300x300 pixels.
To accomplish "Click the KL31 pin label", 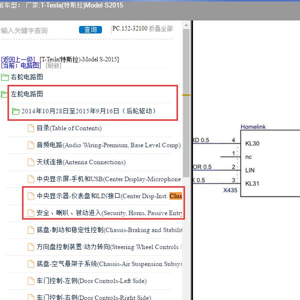I will tap(252, 184).
